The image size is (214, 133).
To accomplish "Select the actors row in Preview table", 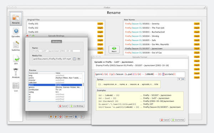I will (x=55, y=78).
